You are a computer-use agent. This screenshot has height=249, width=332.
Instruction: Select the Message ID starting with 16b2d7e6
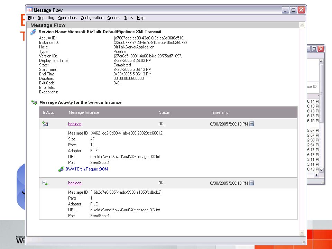126,192
